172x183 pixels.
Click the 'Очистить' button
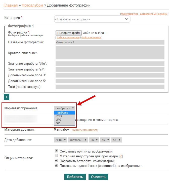tap(98, 177)
